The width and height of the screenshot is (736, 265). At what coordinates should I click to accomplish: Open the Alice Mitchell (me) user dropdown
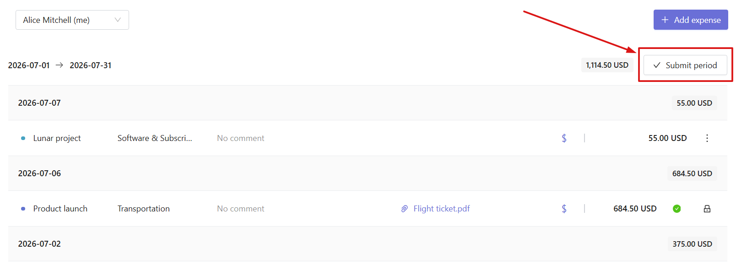click(x=72, y=20)
